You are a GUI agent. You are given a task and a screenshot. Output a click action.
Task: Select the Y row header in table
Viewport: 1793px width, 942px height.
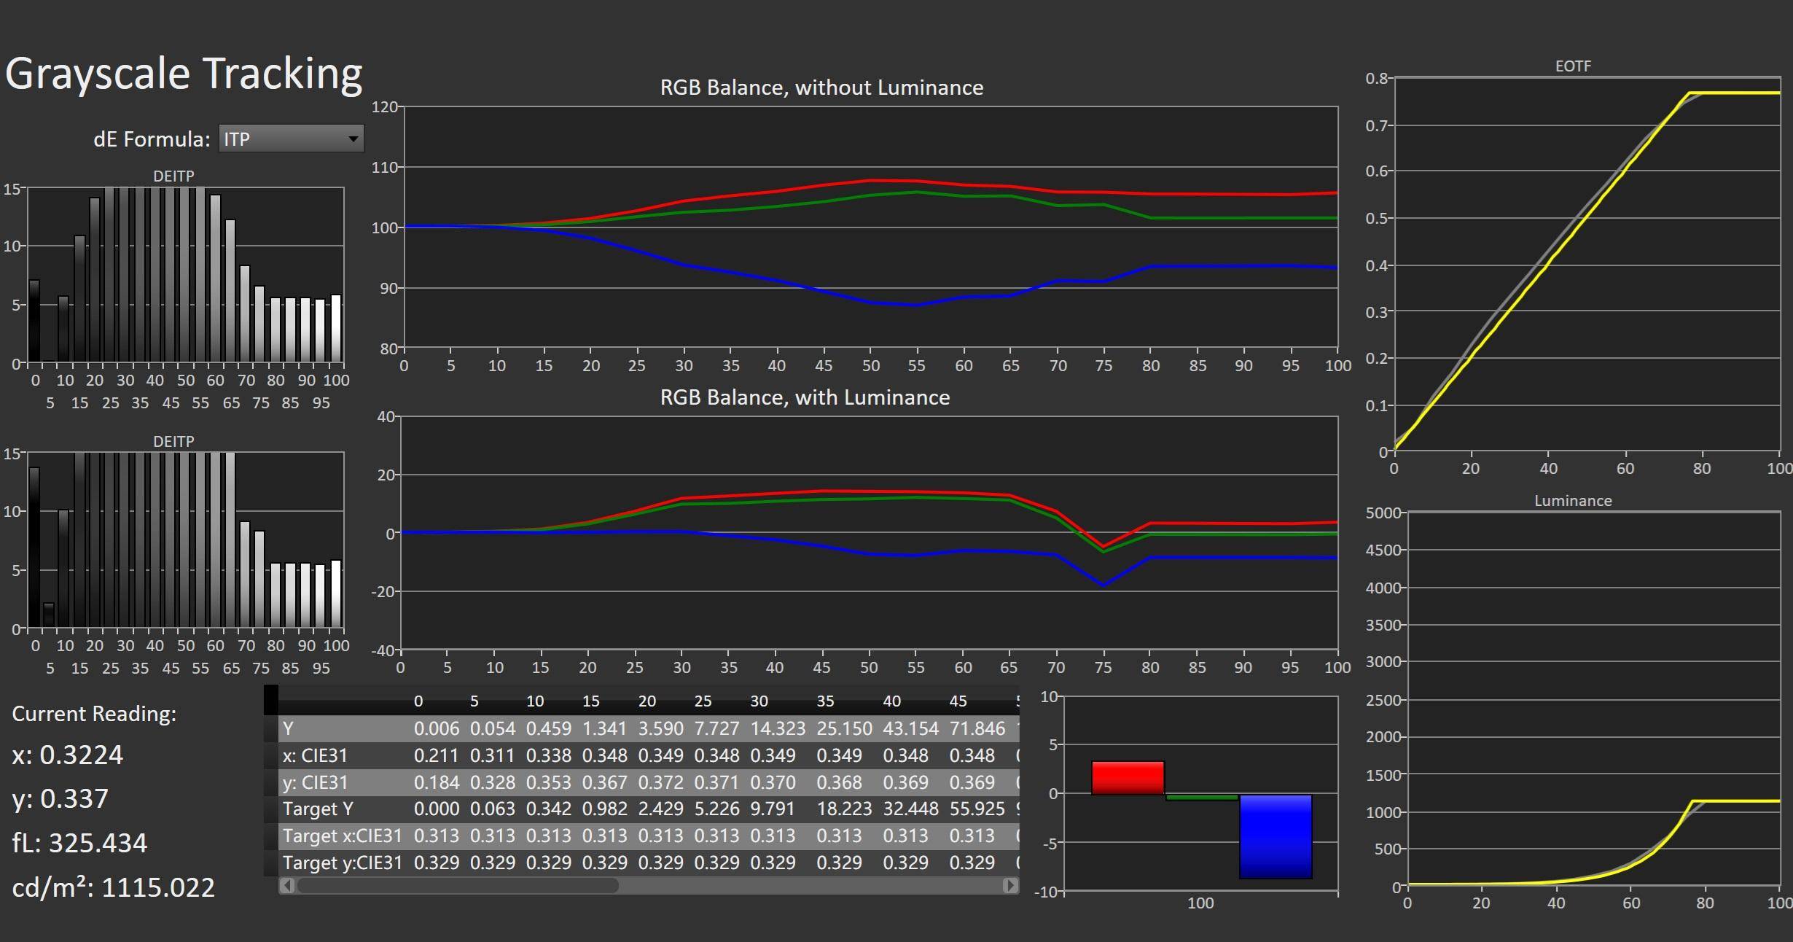[x=288, y=728]
